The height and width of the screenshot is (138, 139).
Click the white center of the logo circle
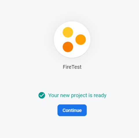(72, 40)
